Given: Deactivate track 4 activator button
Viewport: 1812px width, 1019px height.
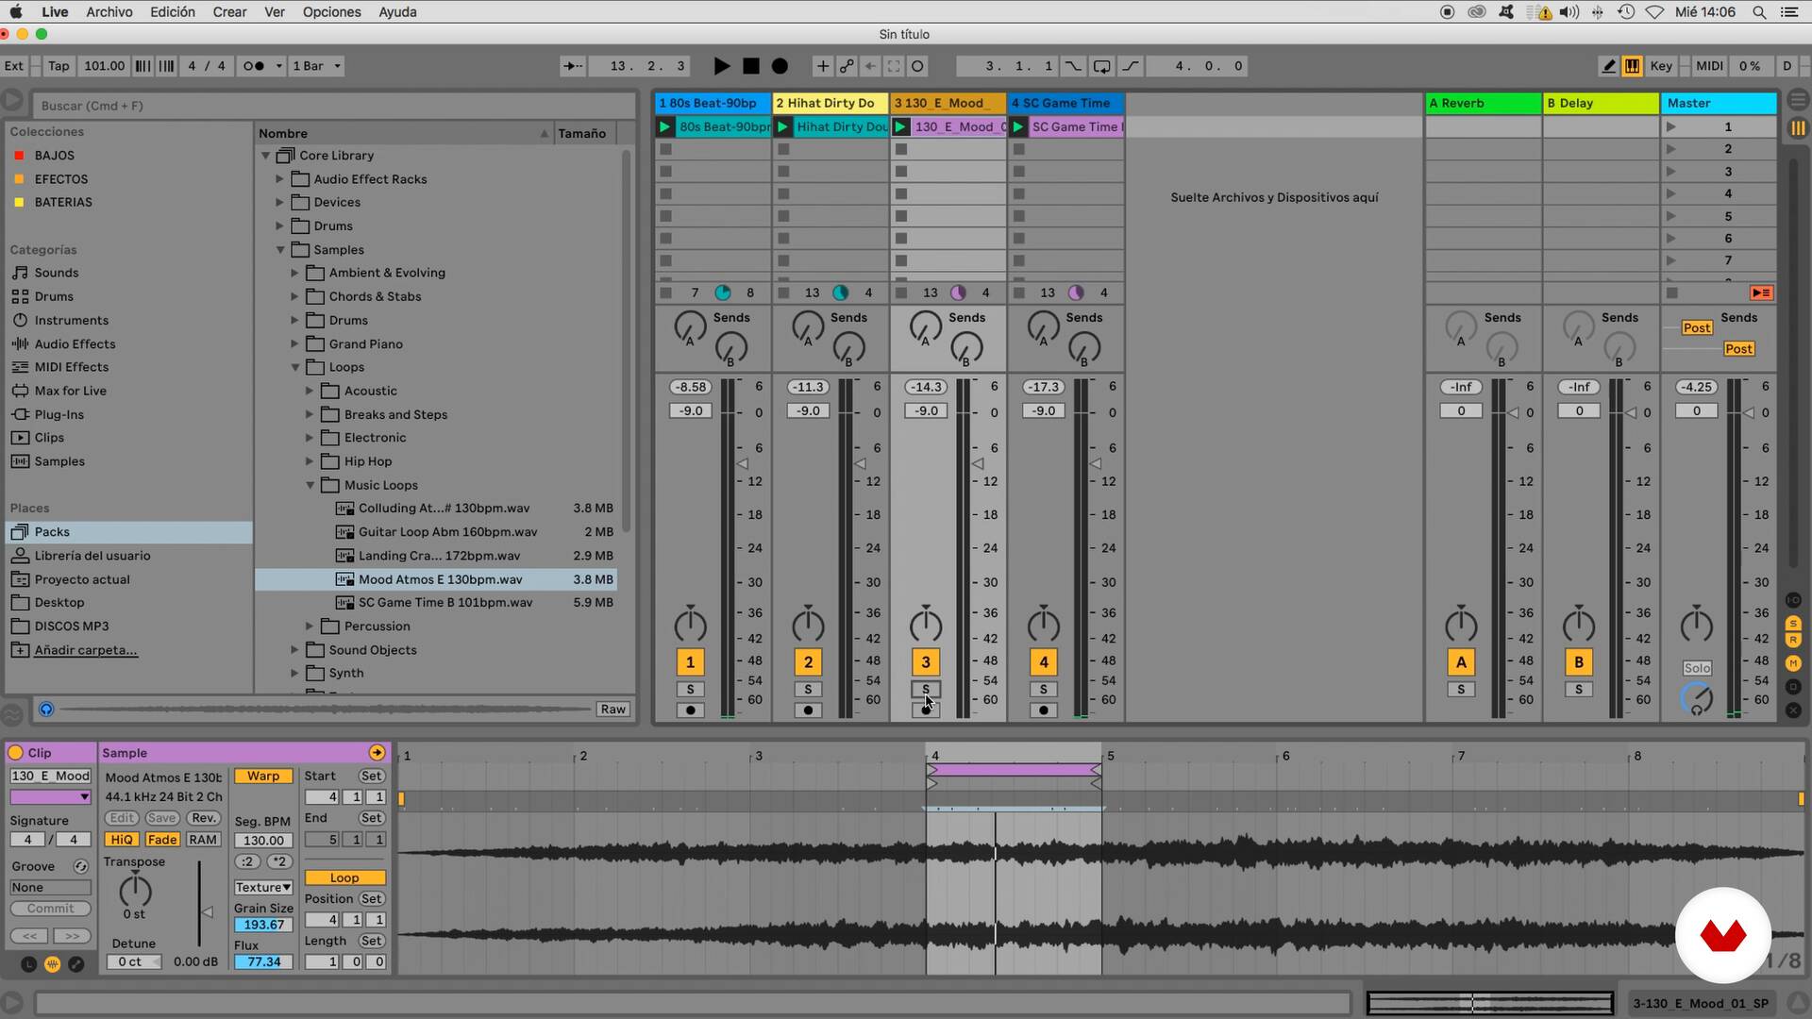Looking at the screenshot, I should click(1043, 662).
